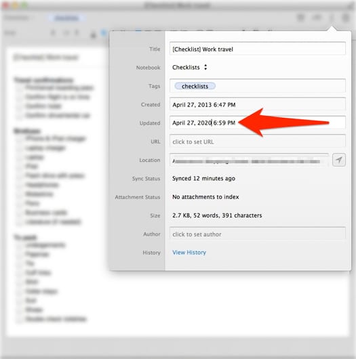Click the current location arrow icon
Viewport: 356px width, 359px height.
(339, 160)
